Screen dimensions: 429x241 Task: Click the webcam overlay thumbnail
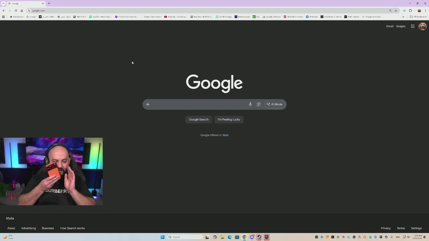(x=51, y=171)
